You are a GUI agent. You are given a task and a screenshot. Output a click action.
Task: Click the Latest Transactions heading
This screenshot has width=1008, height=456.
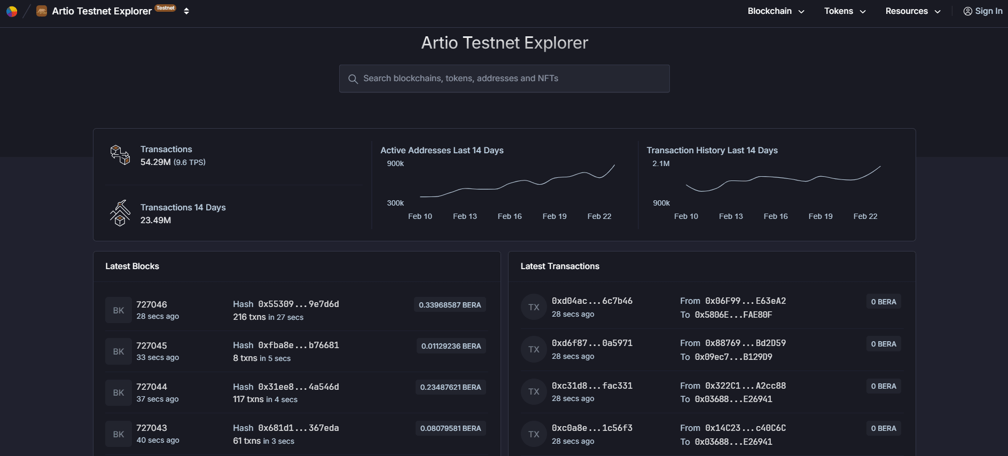pos(560,266)
